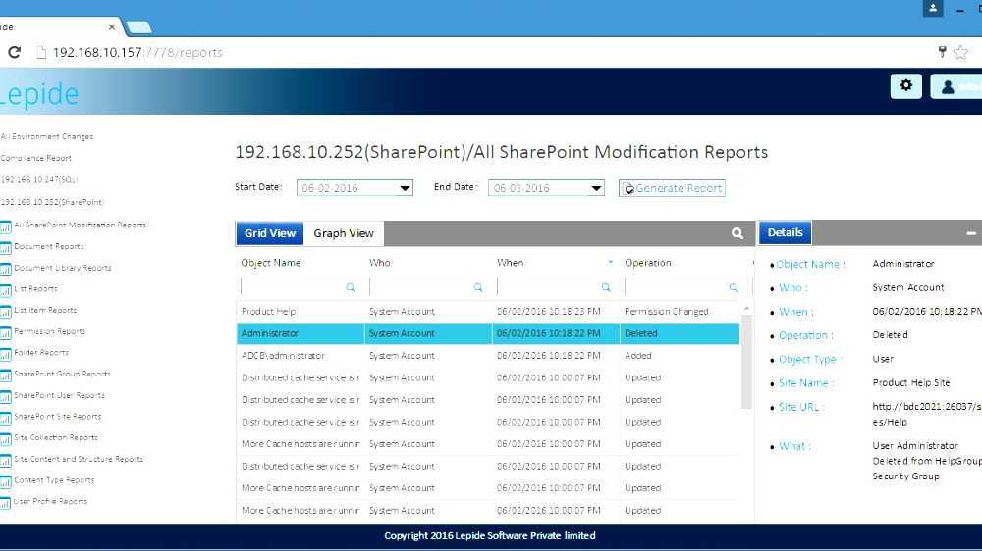Screen dimensions: 982x551
Task: Click the Who column filter search icon
Action: 478,287
